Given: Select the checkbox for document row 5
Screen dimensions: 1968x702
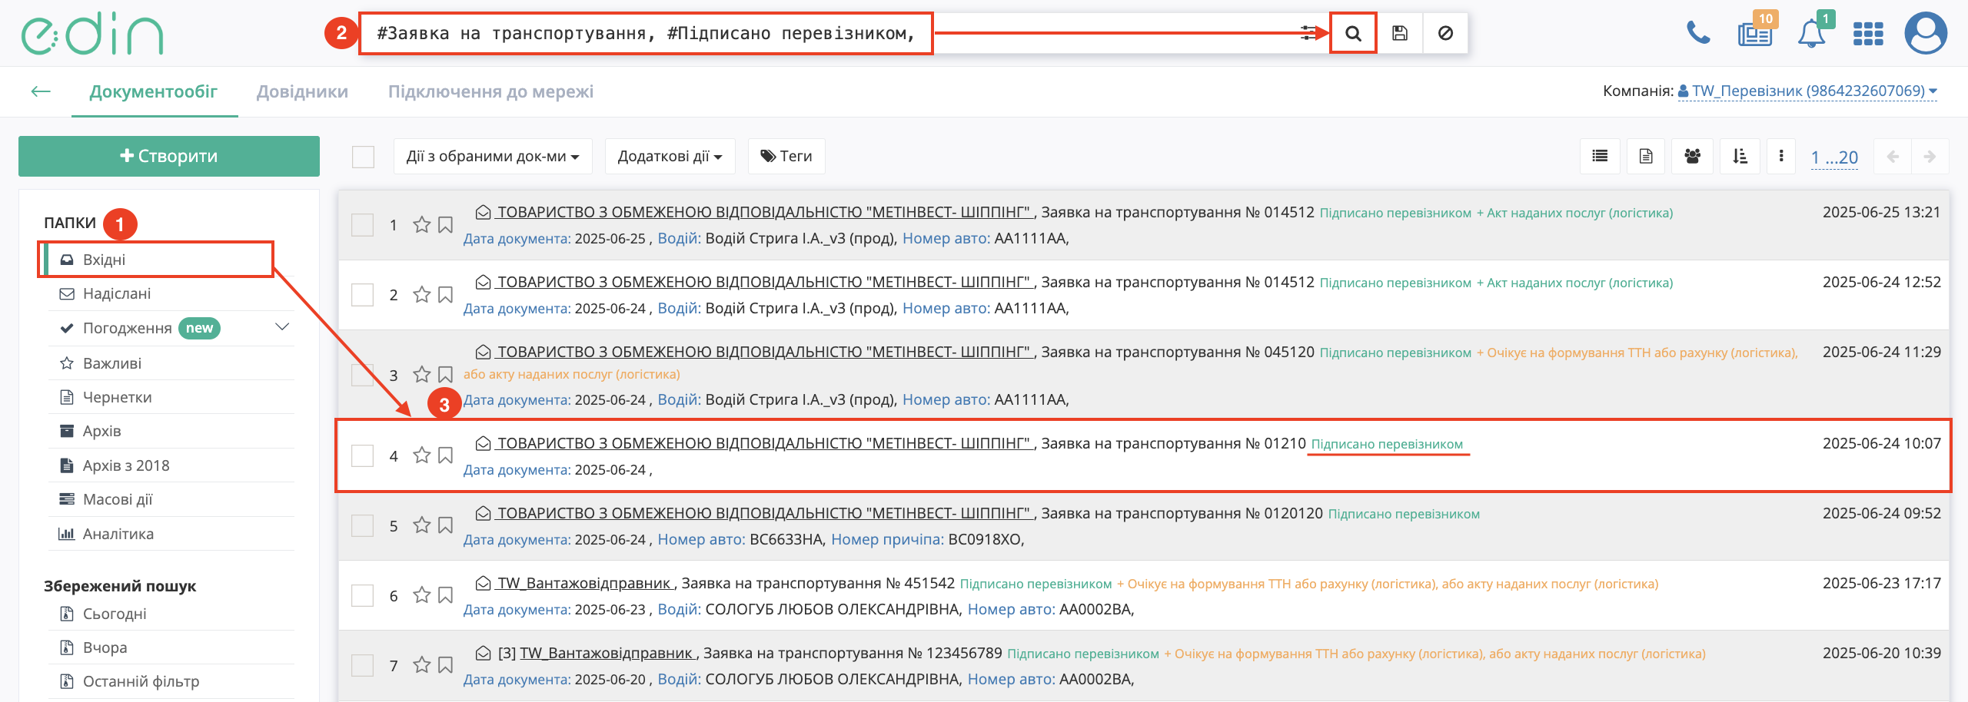Looking at the screenshot, I should [x=362, y=526].
